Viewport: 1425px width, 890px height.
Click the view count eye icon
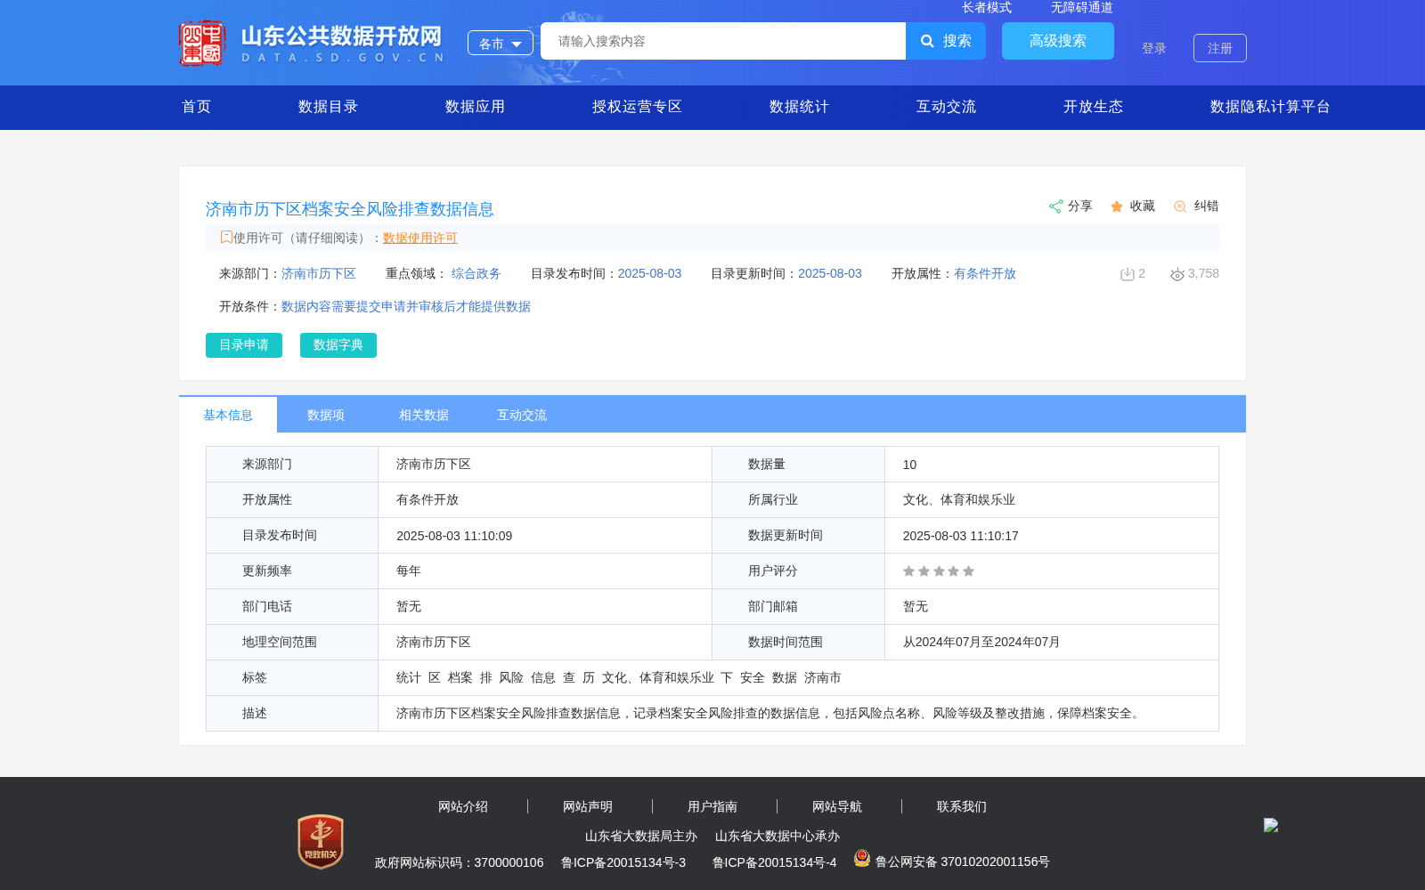pyautogui.click(x=1177, y=274)
